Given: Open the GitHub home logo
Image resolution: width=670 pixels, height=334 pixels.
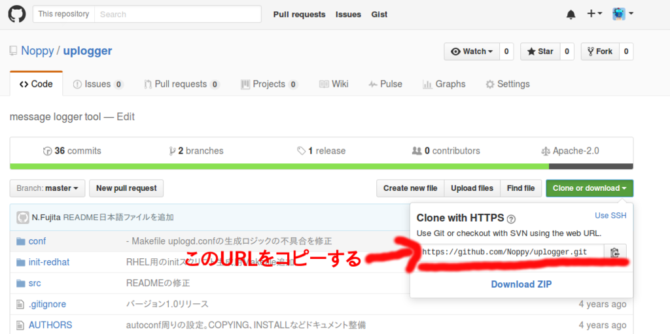Looking at the screenshot, I should [x=18, y=14].
